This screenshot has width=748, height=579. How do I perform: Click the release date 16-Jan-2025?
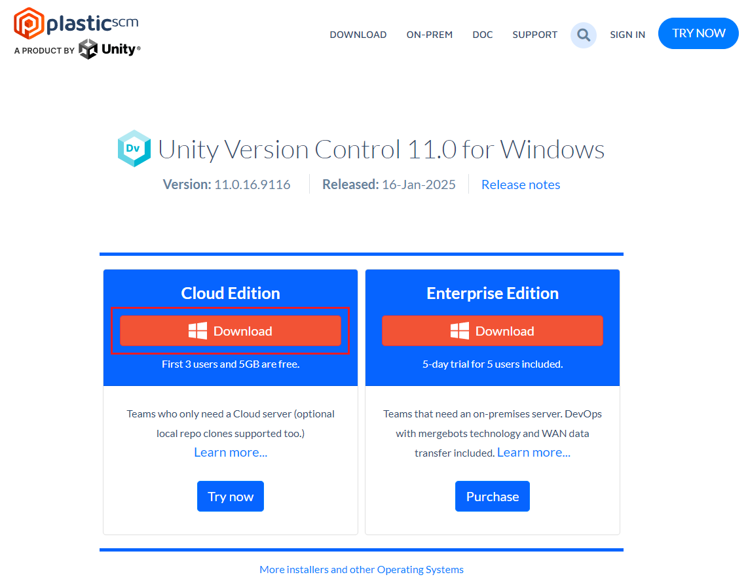click(x=419, y=184)
